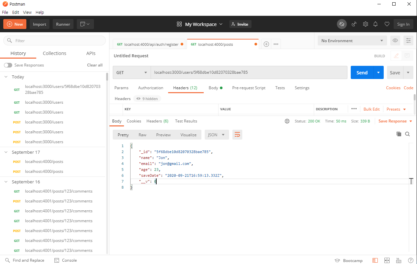
Task: Click the globe network icon near Status
Action: 287,121
